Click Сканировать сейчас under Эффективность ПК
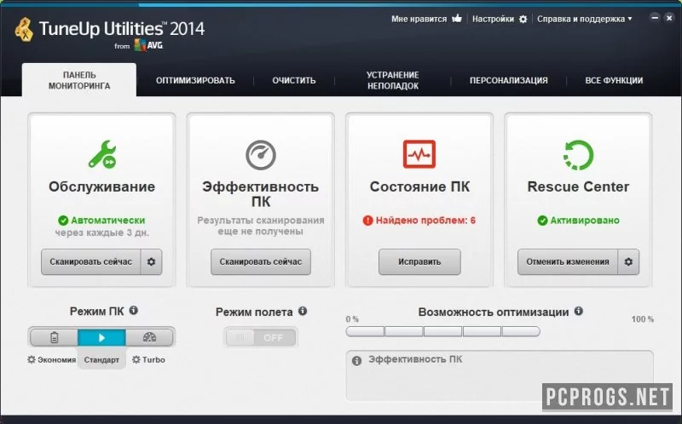Viewport: 682px width, 424px height. click(261, 261)
